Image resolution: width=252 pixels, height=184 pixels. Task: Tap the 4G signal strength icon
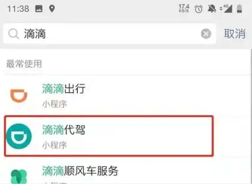tap(226, 9)
